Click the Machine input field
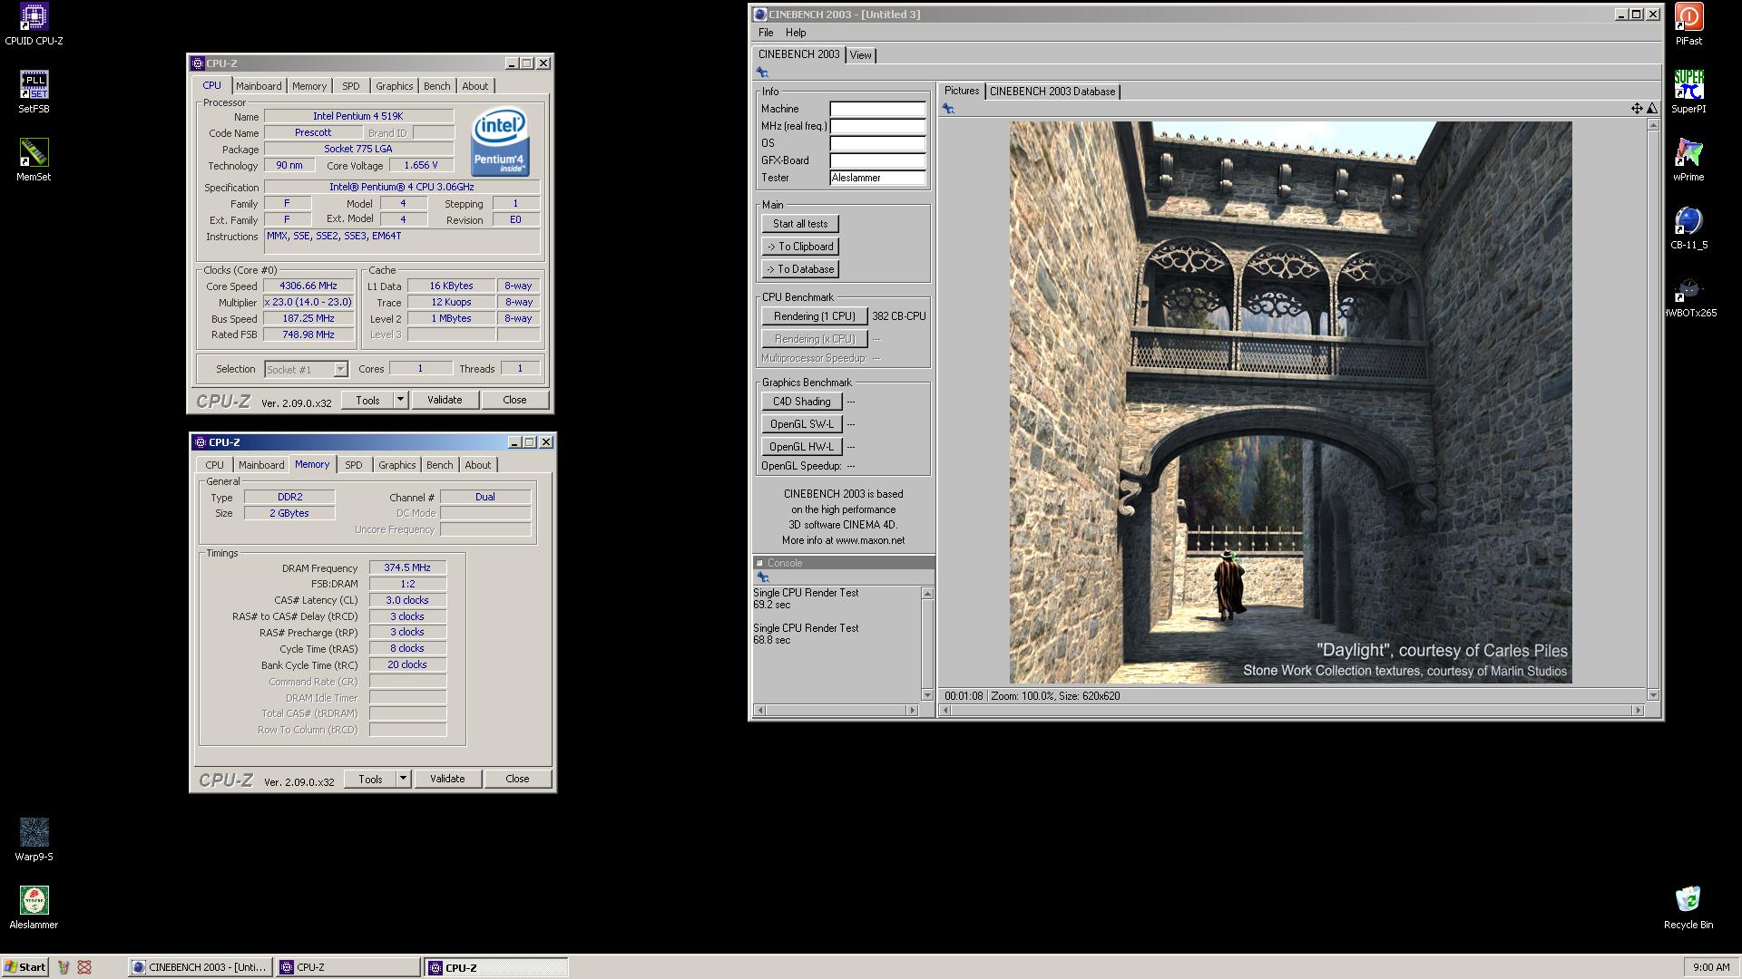The height and width of the screenshot is (979, 1742). point(877,109)
